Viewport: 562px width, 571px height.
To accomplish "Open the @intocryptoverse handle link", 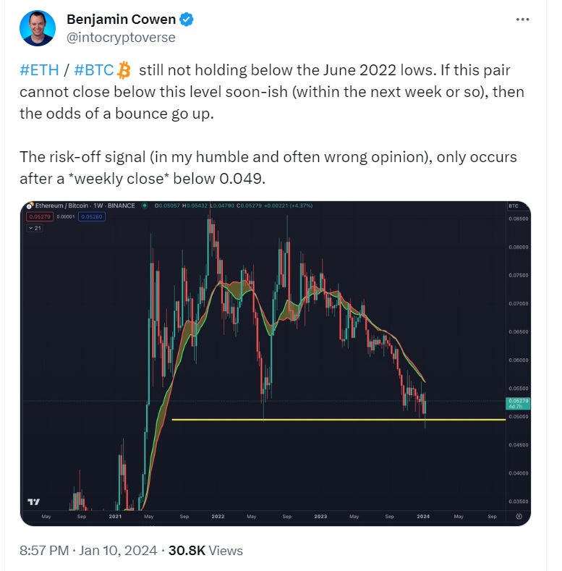I will click(x=121, y=38).
